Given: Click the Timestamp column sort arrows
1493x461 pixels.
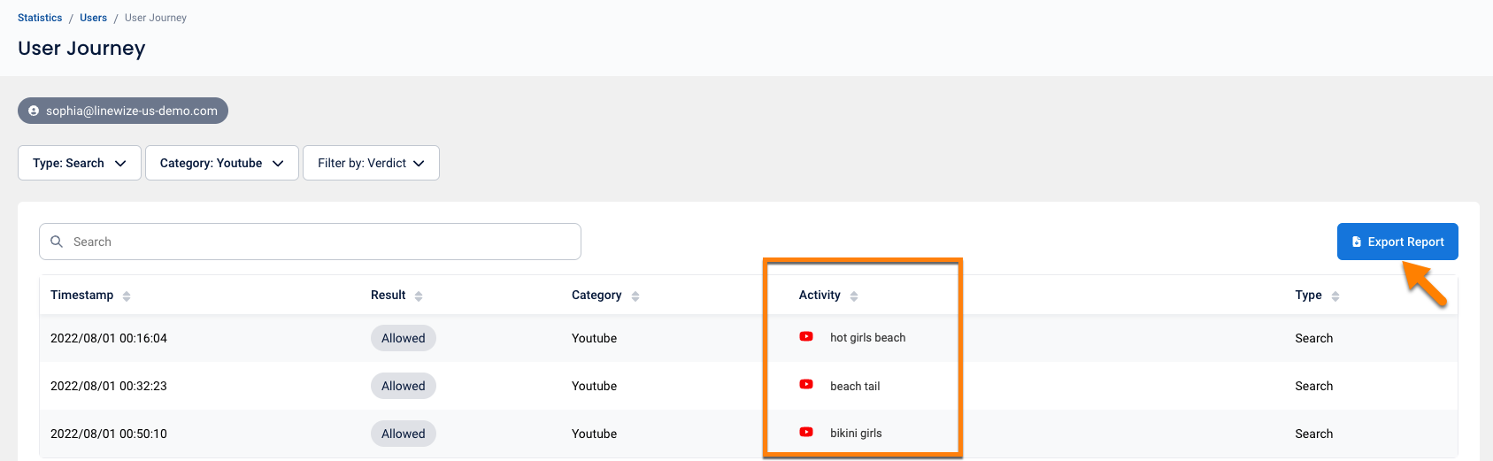Looking at the screenshot, I should click(x=127, y=296).
